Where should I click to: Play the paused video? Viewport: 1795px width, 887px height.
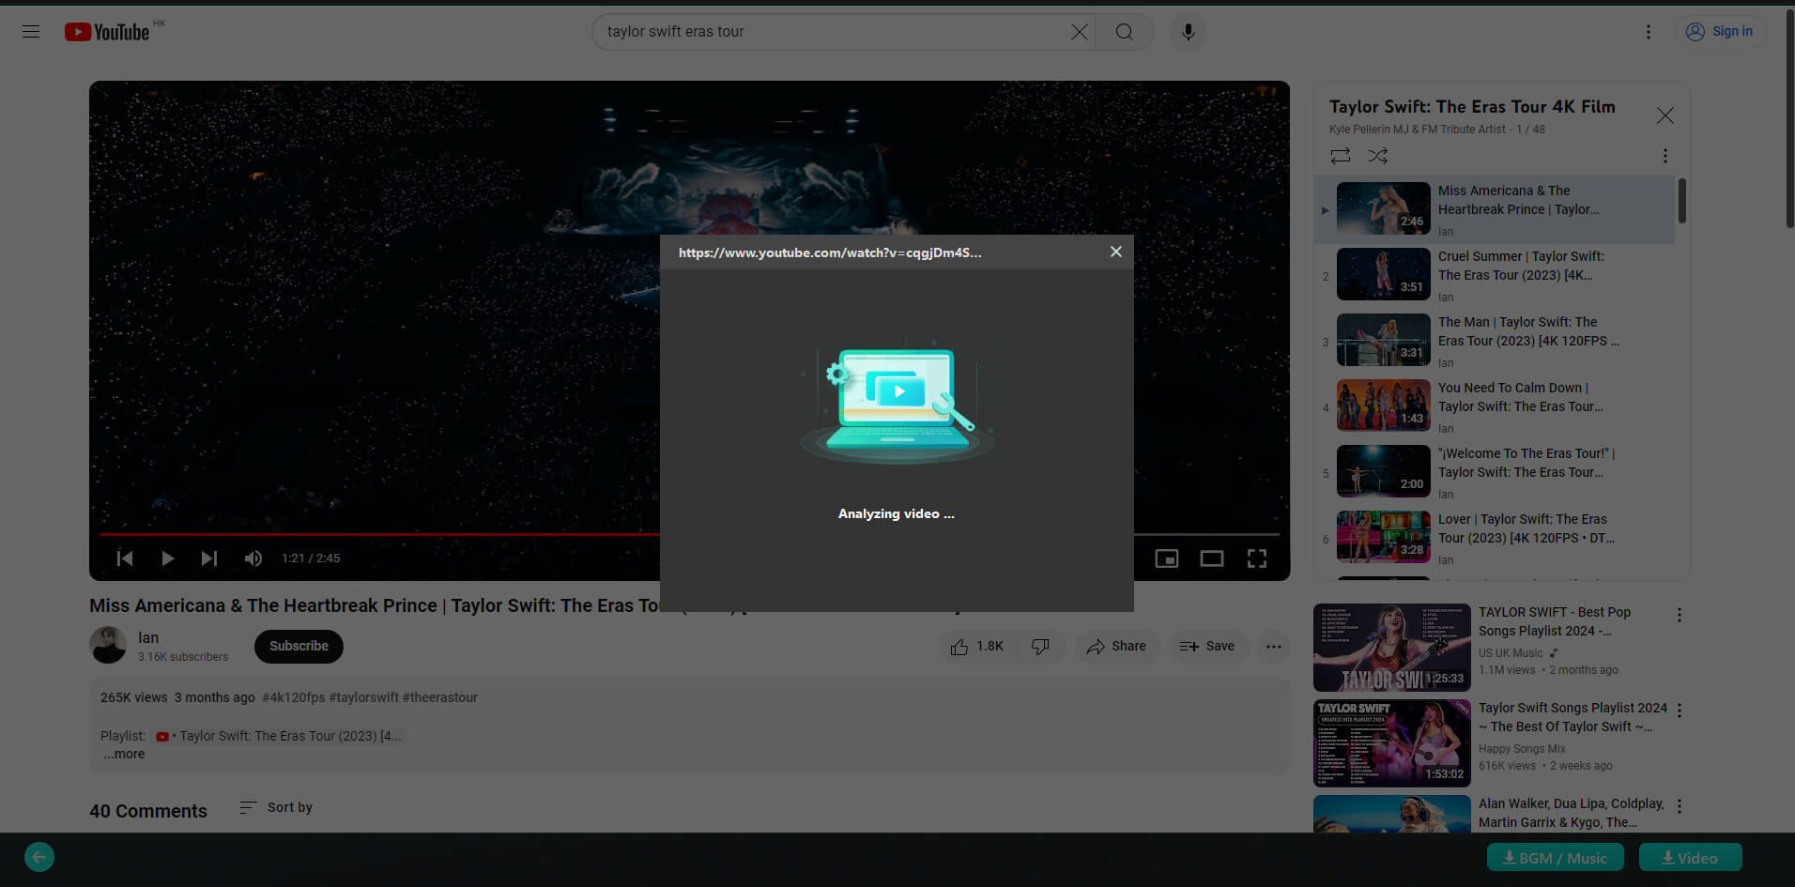pyautogui.click(x=167, y=558)
